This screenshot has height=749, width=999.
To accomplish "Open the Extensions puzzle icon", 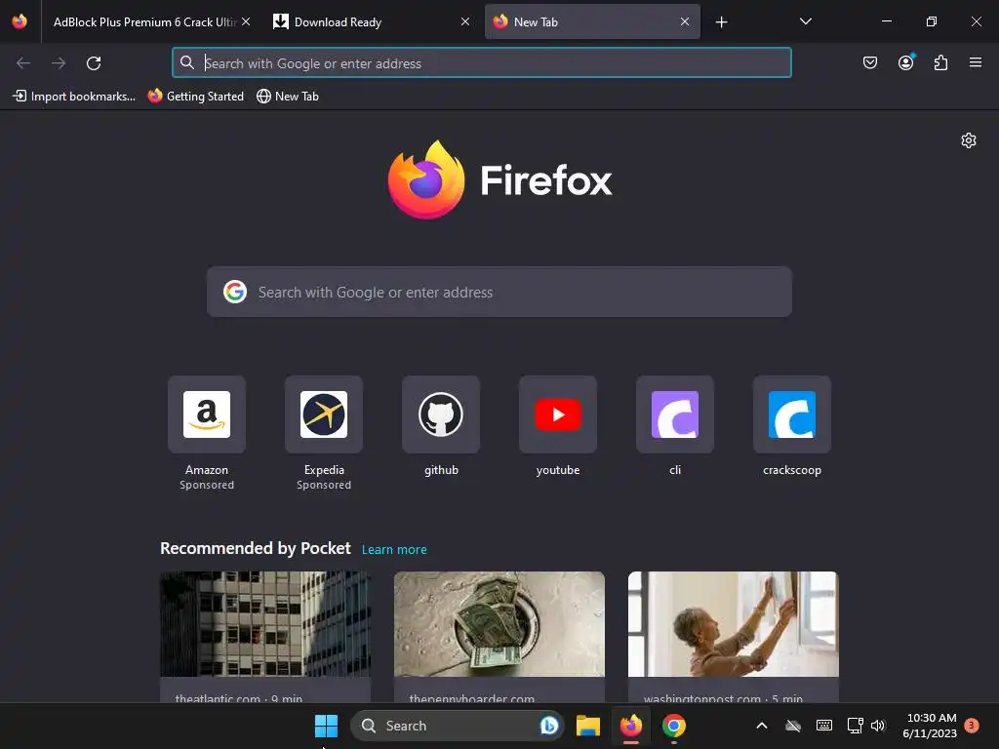I will 940,62.
